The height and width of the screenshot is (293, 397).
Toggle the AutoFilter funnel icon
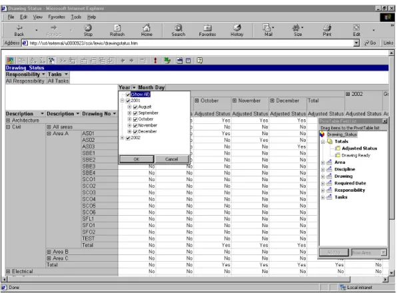click(51, 61)
